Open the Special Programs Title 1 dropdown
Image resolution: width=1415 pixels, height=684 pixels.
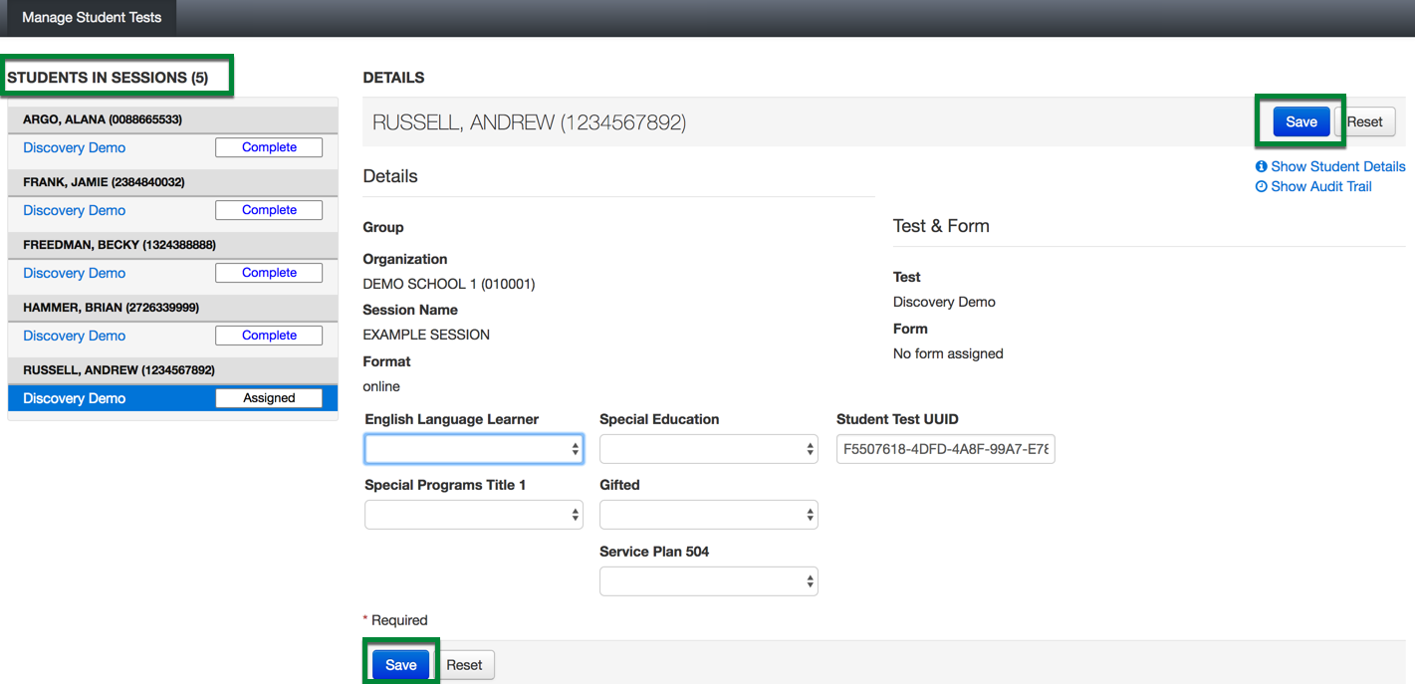click(x=473, y=515)
